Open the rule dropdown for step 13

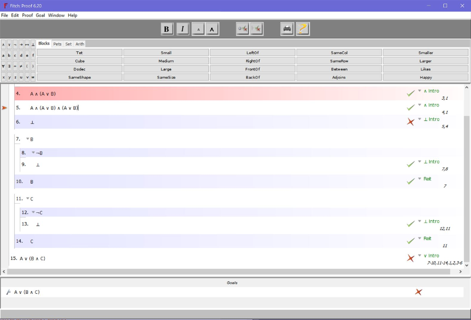[419, 221]
